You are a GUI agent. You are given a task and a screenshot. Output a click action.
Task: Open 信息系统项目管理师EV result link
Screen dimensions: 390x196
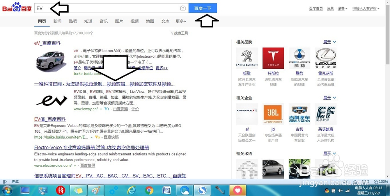coord(110,176)
